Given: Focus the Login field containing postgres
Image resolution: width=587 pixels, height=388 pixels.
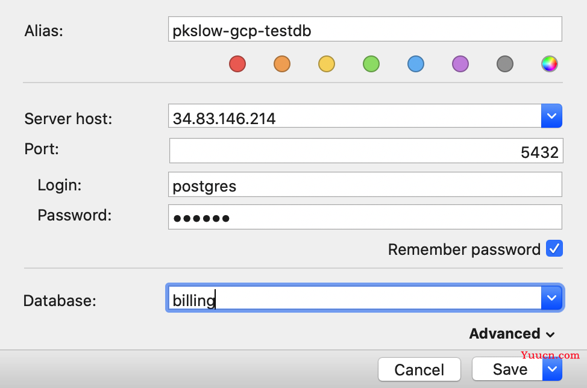Looking at the screenshot, I should tap(365, 184).
